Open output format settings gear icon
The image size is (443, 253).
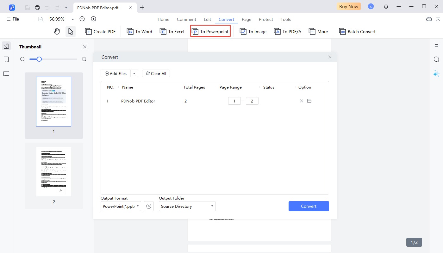[x=149, y=206]
